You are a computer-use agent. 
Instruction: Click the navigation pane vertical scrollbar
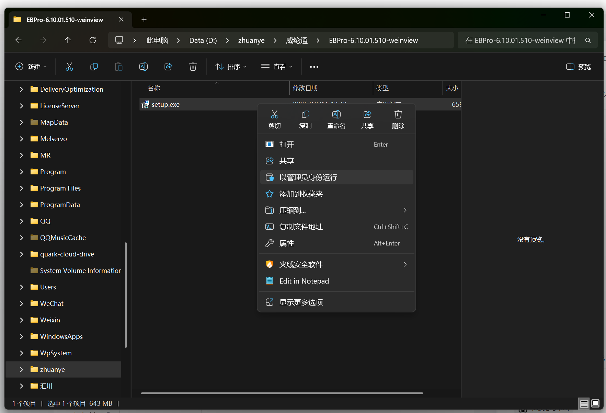tap(126, 295)
